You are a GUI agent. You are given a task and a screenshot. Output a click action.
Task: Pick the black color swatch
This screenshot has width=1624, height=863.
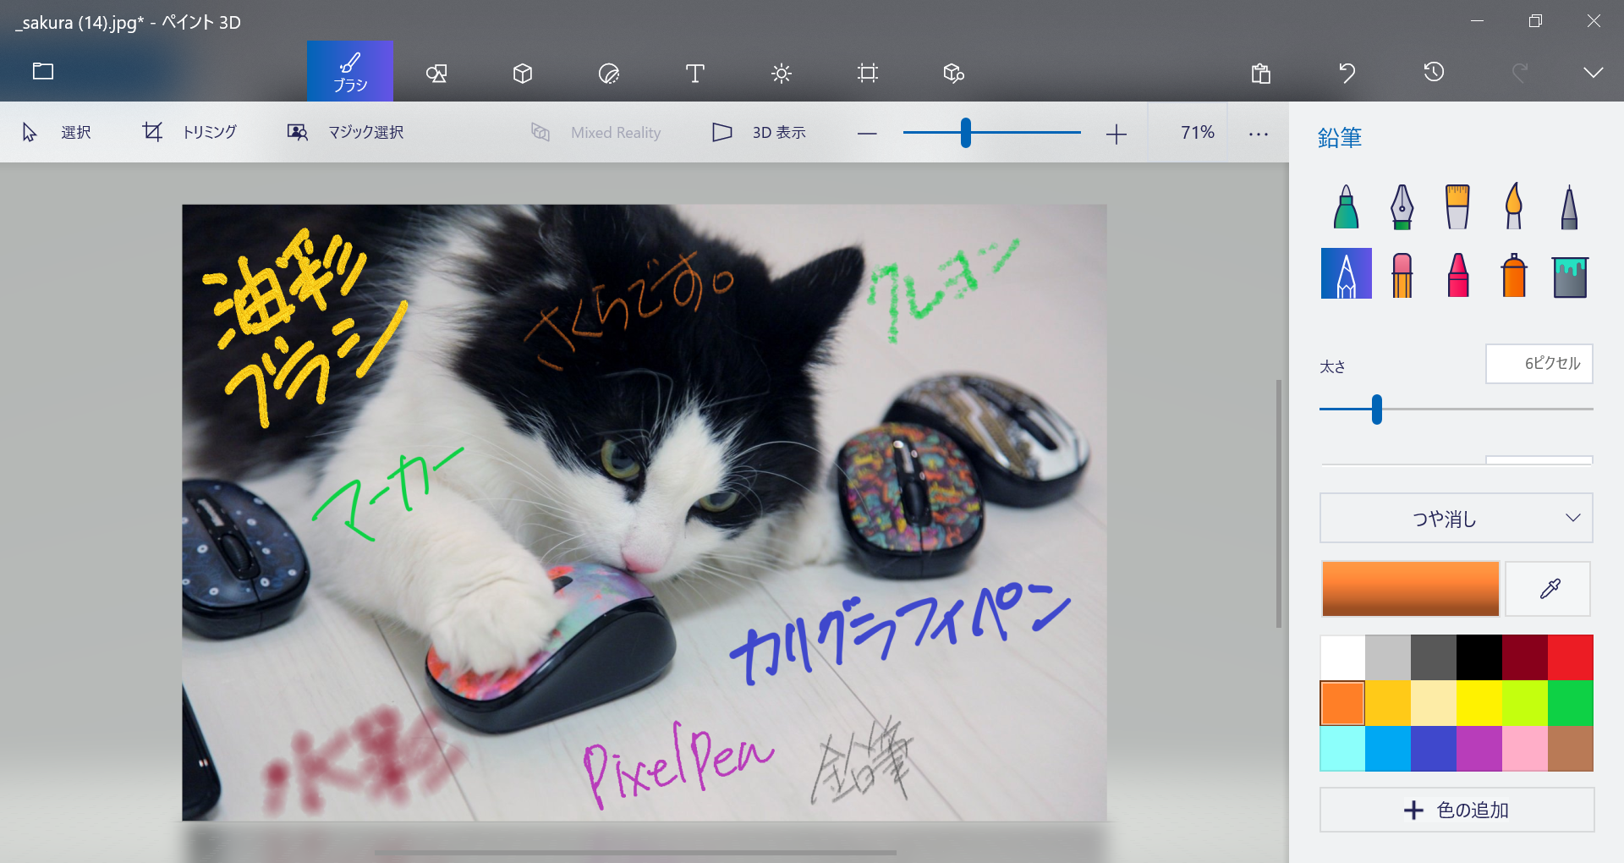1479,657
